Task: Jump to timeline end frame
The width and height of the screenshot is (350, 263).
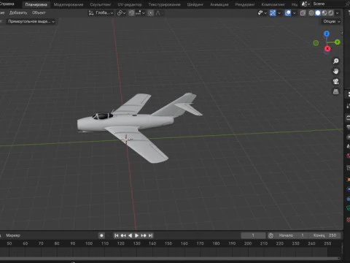Action: [x=150, y=235]
